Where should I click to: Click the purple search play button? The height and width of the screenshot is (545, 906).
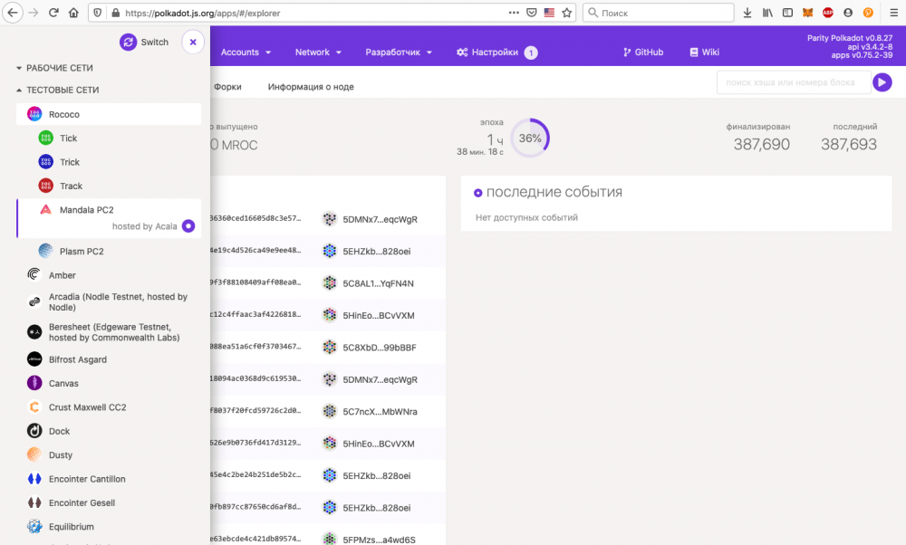(x=882, y=82)
